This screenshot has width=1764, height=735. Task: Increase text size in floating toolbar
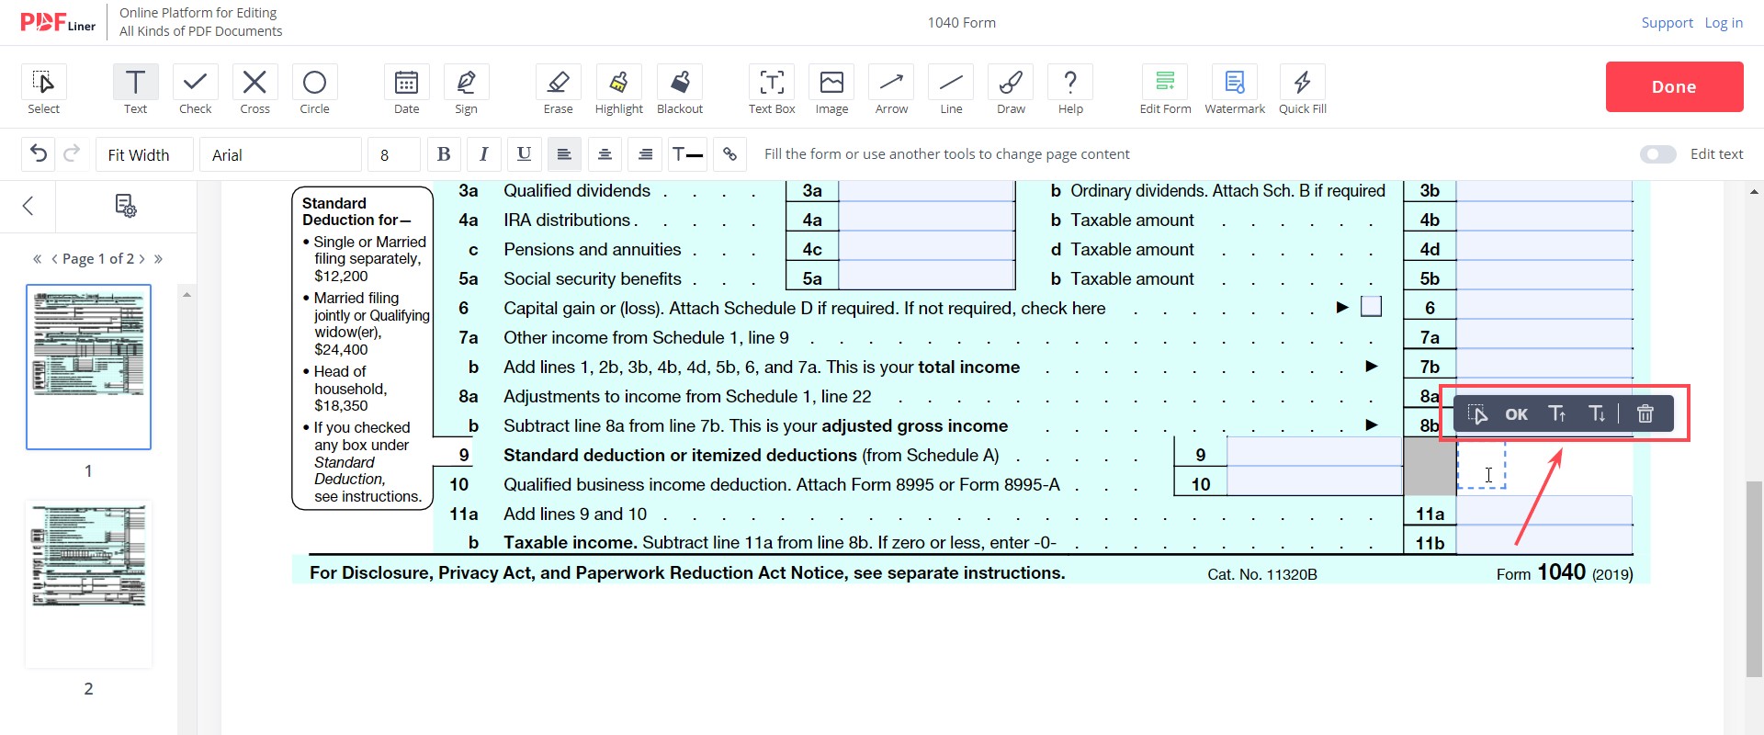pos(1557,414)
